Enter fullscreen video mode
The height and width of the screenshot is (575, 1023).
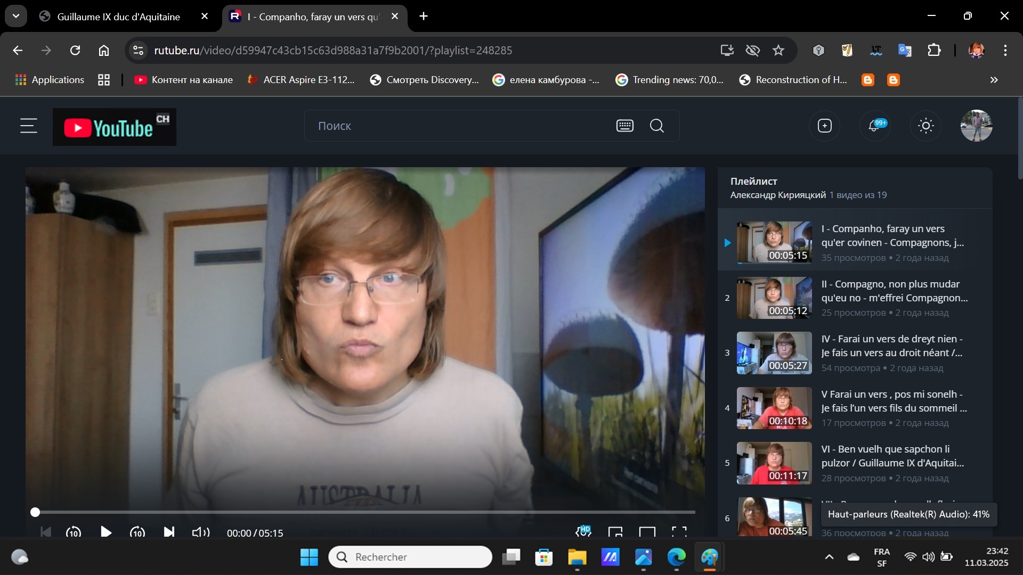click(678, 532)
